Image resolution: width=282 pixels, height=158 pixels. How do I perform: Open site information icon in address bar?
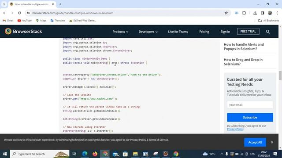[28, 13]
